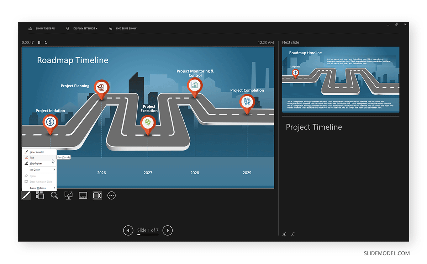The height and width of the screenshot is (264, 427).
Task: Open the See All Slides grid icon
Action: (40, 195)
